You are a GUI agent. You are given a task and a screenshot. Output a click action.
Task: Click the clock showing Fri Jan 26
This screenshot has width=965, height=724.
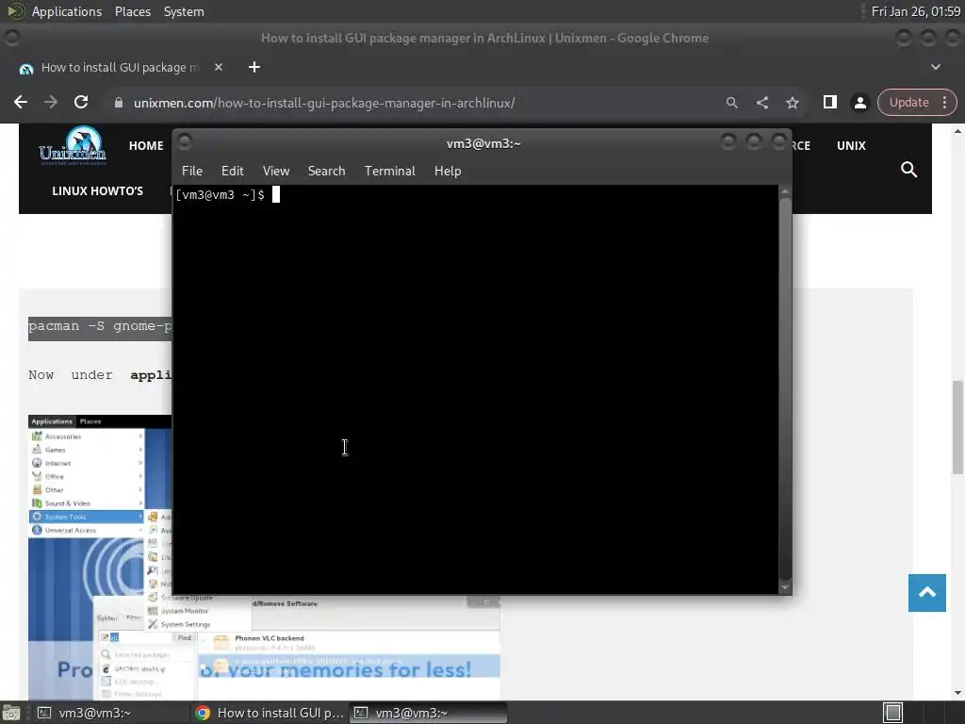[916, 11]
